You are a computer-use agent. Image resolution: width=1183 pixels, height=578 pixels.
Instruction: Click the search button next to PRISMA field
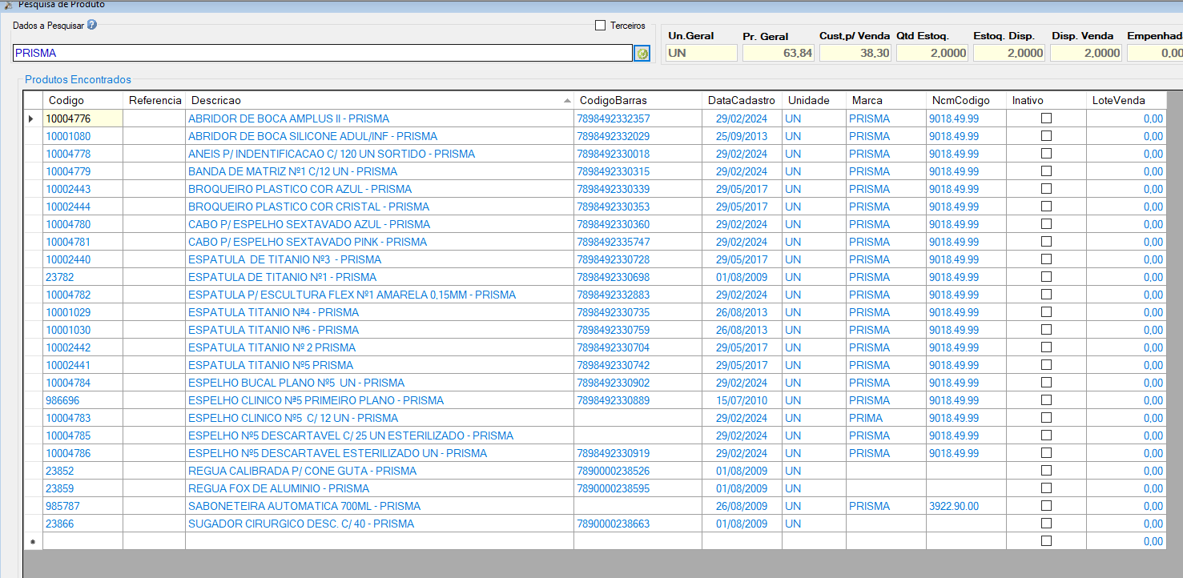[x=642, y=53]
